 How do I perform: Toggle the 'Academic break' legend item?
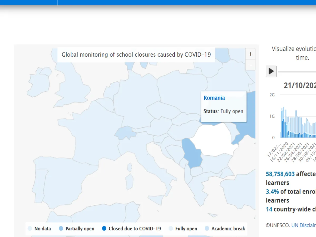pos(225,229)
